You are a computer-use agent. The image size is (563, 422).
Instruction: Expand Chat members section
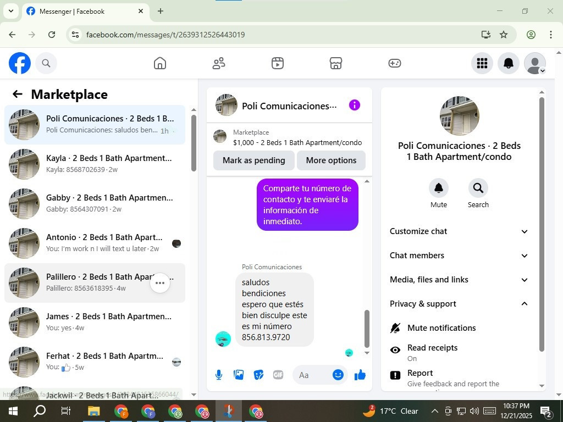(x=459, y=256)
